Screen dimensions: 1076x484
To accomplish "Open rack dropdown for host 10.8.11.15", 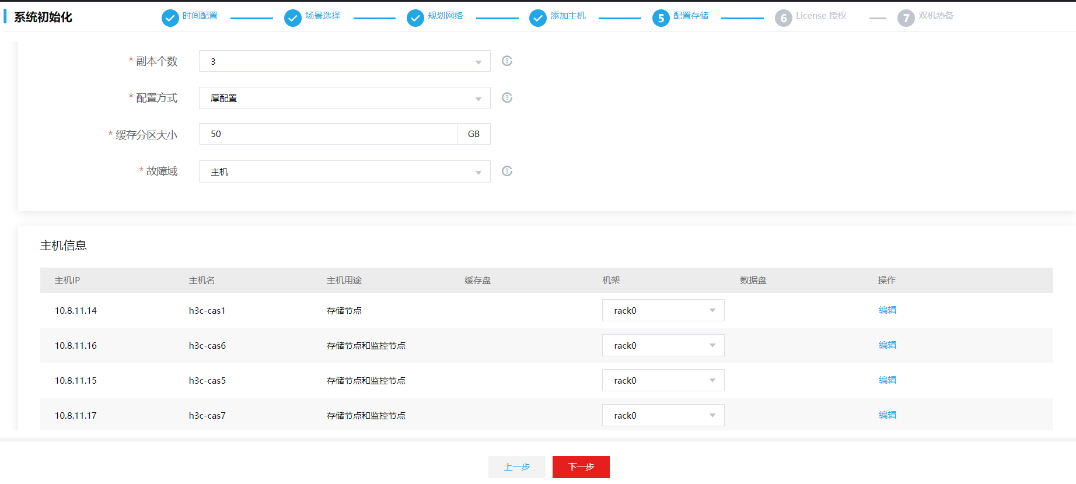I will point(663,380).
